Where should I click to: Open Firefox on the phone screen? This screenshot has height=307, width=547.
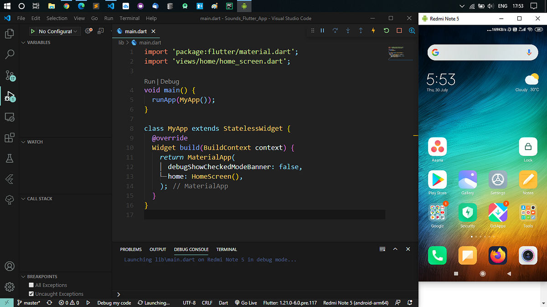497,255
